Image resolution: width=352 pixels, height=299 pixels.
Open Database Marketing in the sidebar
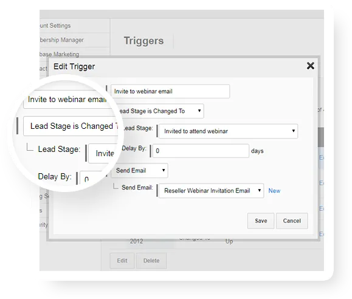pos(59,54)
